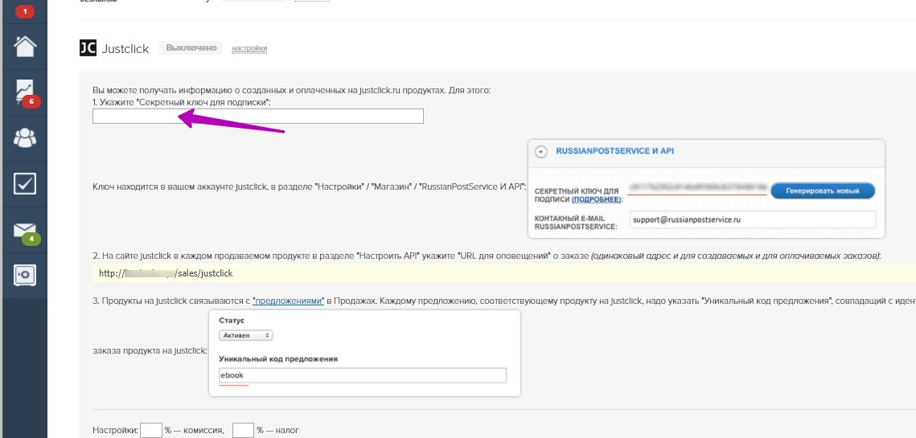Click the secret key input field
This screenshot has height=438, width=916.
tap(257, 117)
